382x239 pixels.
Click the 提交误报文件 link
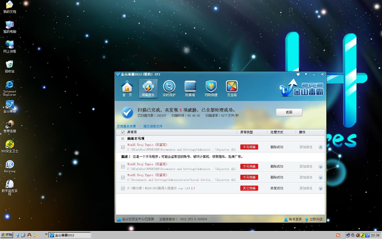click(153, 126)
